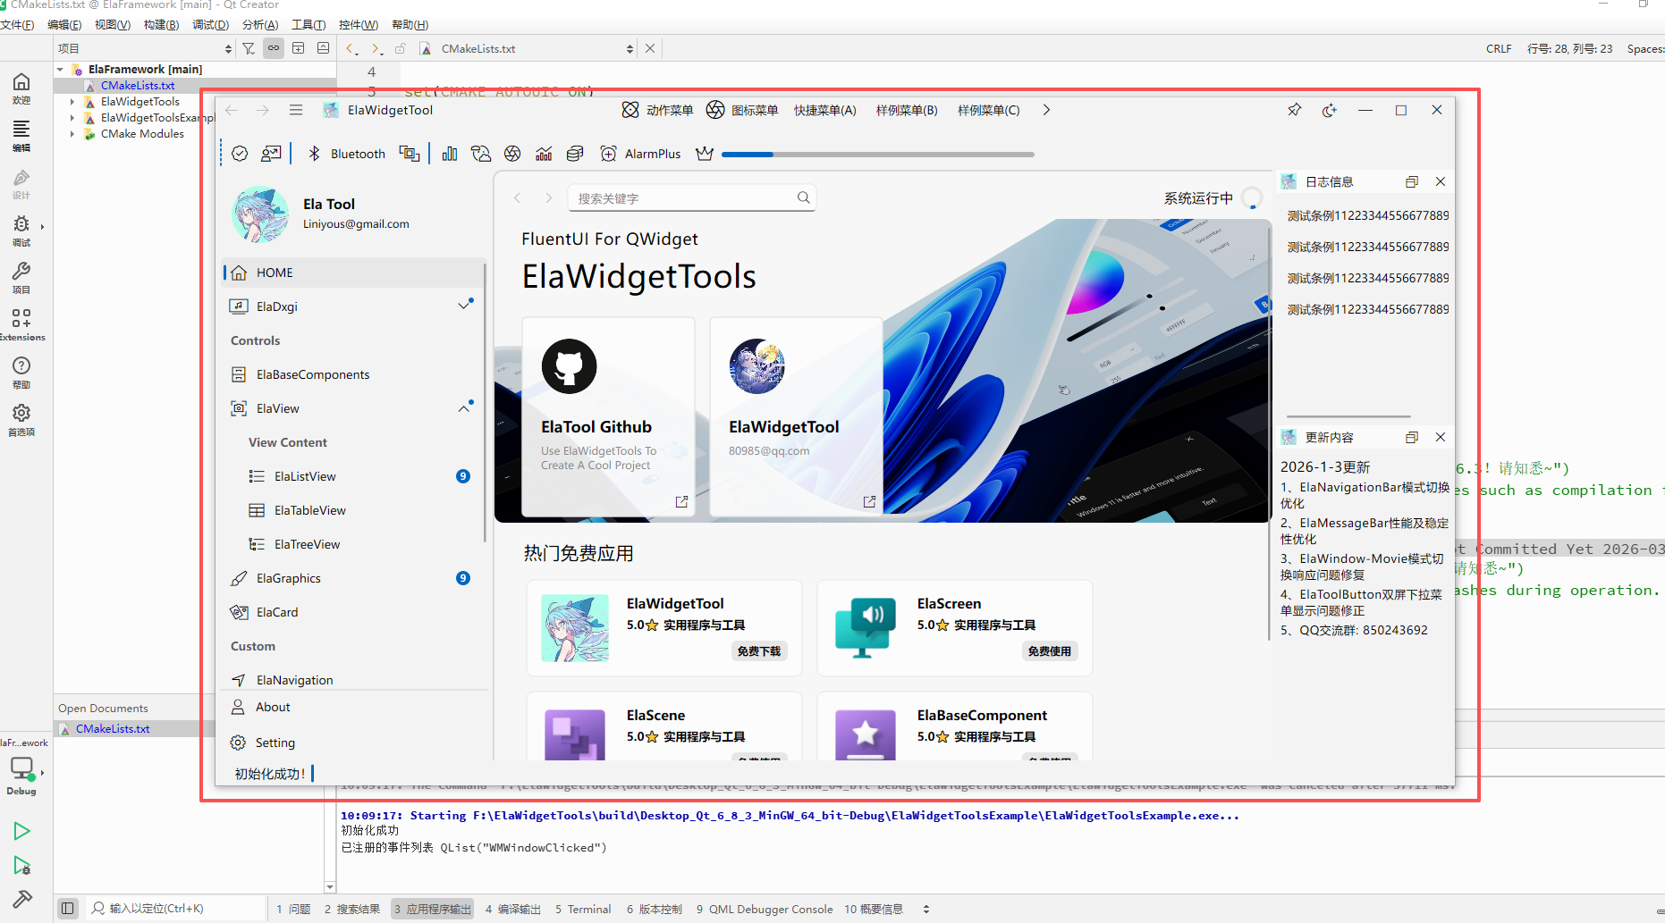1665x923 pixels.
Task: Toggle the stay-on-top pin icon
Action: point(1294,110)
